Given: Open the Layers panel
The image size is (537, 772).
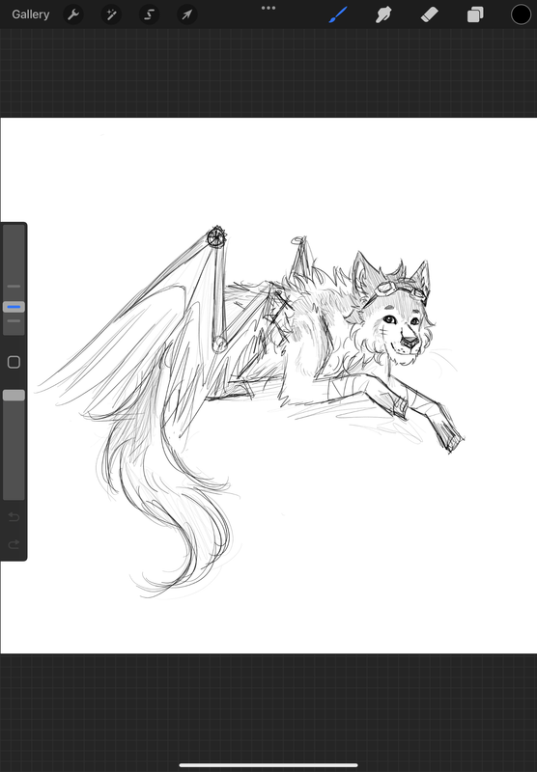Looking at the screenshot, I should click(x=475, y=14).
